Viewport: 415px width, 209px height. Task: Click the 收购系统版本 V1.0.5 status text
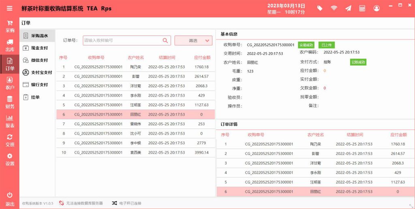pos(38,203)
